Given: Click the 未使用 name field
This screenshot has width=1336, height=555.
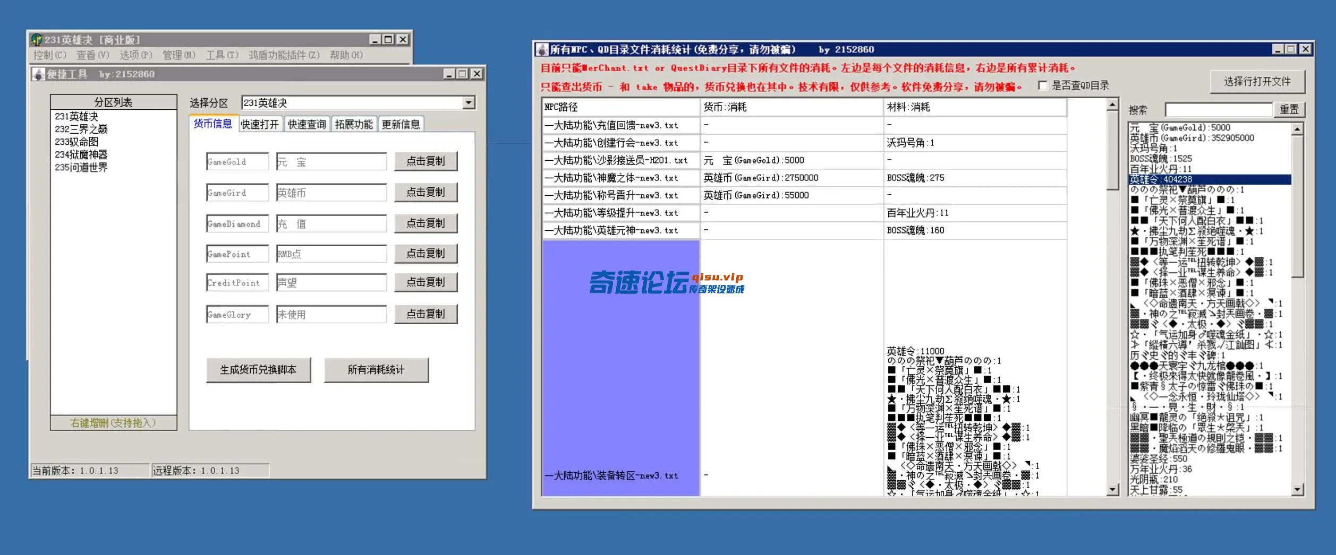Looking at the screenshot, I should tap(331, 314).
